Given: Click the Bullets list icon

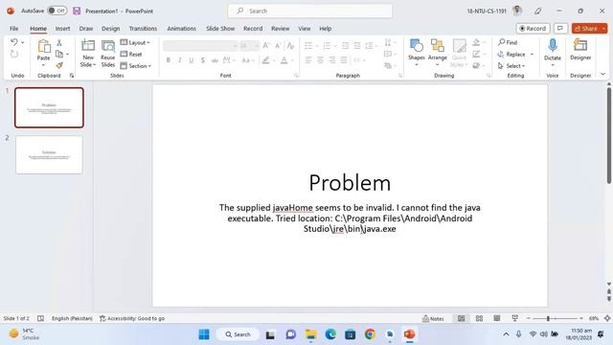Looking at the screenshot, I should click(x=308, y=46).
